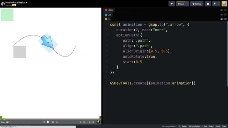Switch to the HTML editor tab
The image size is (228, 128).
(109, 10)
